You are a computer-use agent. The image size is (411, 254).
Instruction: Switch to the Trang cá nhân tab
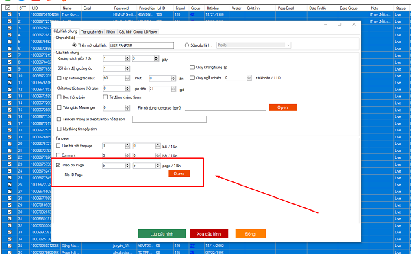click(x=92, y=31)
